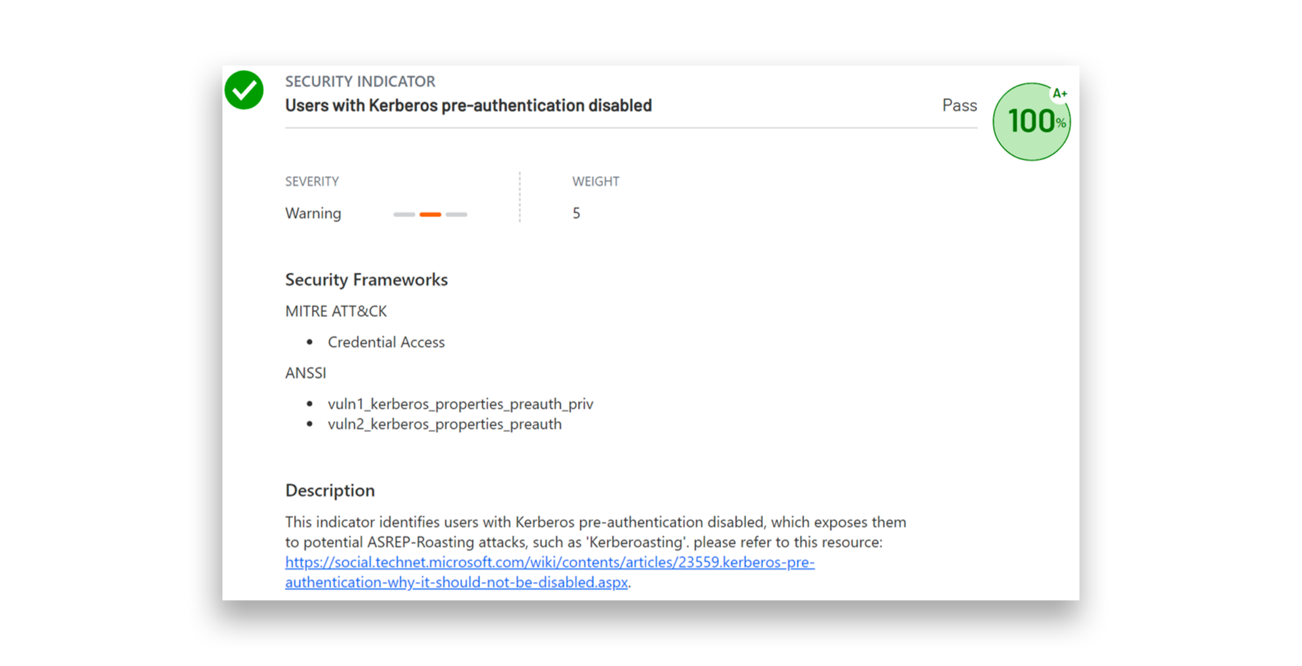This screenshot has width=1302, height=666.
Task: Select the ANSSI framework label
Action: 306,373
